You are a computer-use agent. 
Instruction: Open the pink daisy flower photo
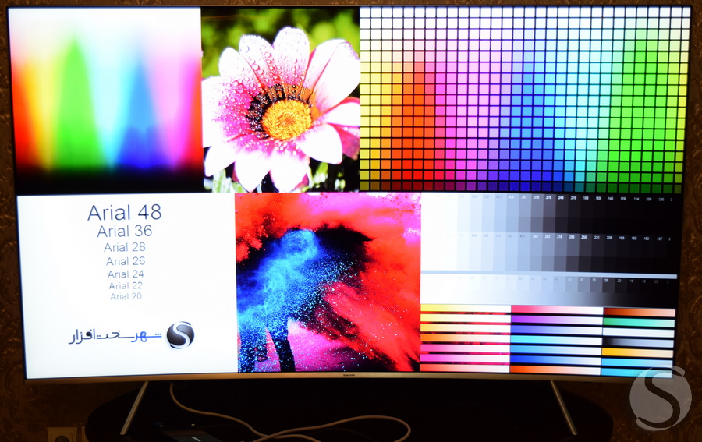pyautogui.click(x=281, y=100)
